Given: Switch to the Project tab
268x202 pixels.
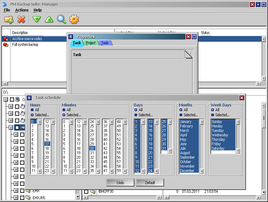Looking at the screenshot, I should click(91, 43).
